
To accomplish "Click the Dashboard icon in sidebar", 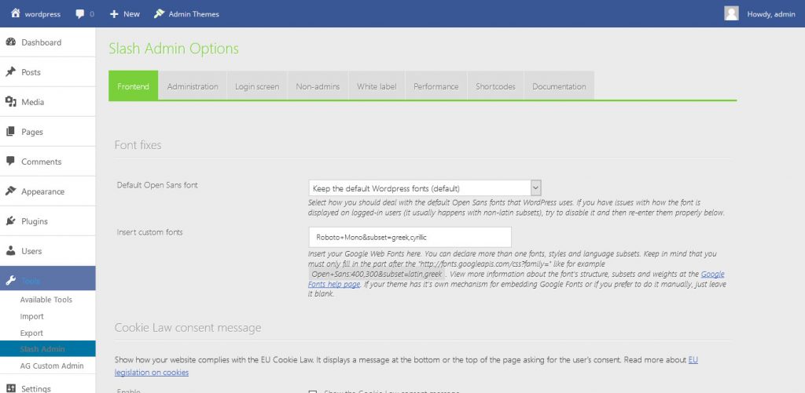I will coord(11,42).
